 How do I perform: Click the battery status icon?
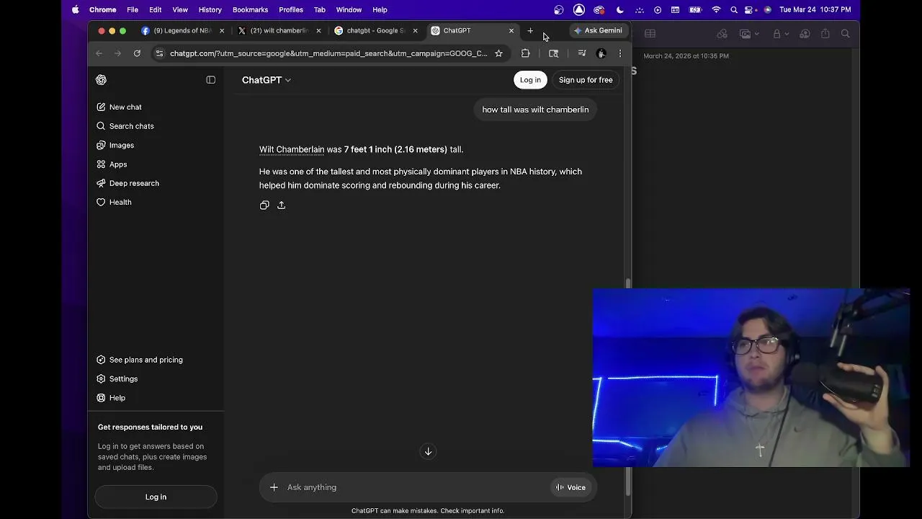tap(696, 10)
